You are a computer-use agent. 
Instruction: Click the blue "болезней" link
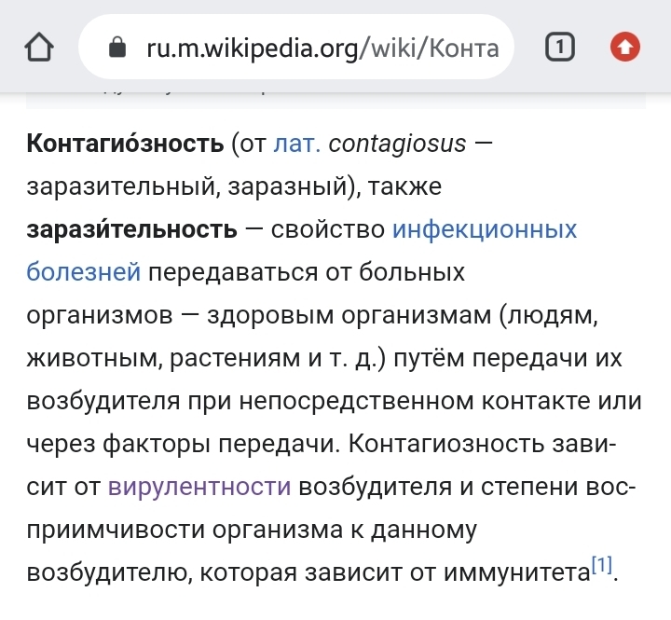(x=84, y=272)
